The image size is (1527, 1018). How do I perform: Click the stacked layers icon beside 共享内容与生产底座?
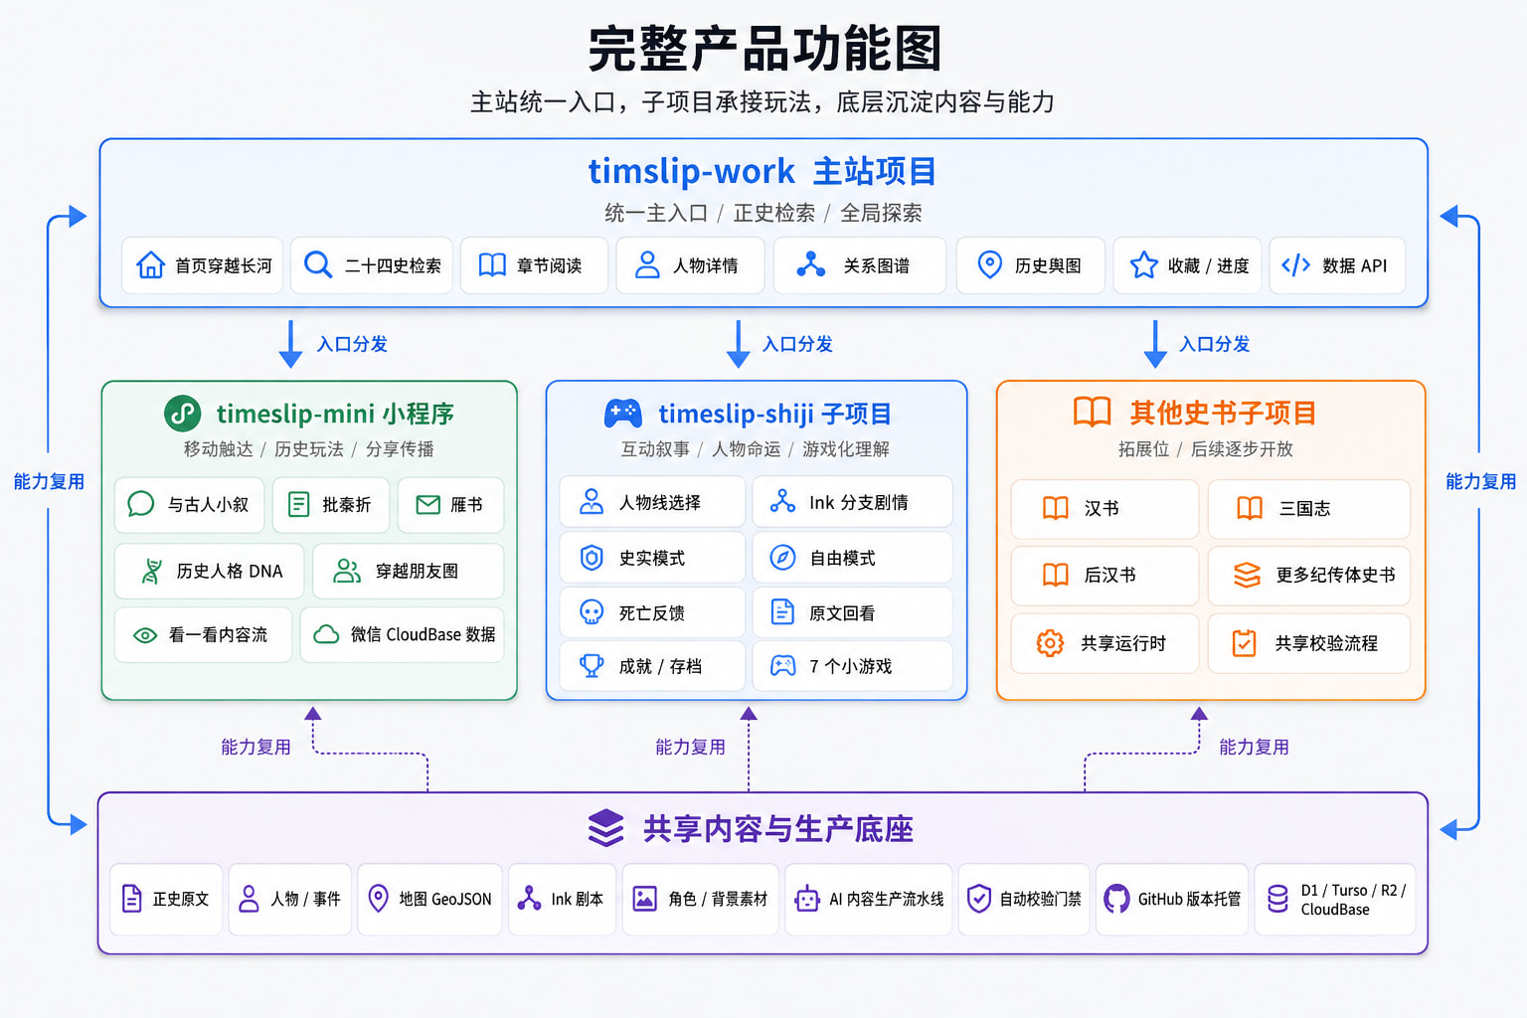coord(605,828)
